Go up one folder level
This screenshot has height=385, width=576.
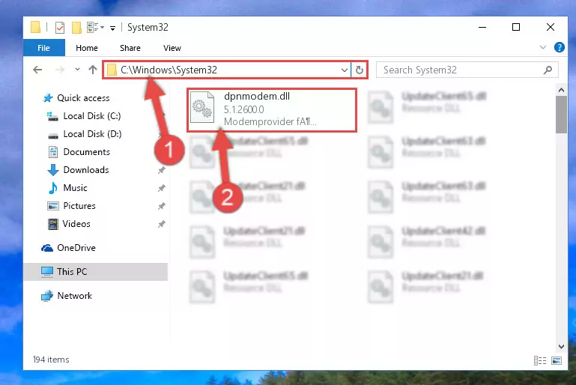point(93,69)
